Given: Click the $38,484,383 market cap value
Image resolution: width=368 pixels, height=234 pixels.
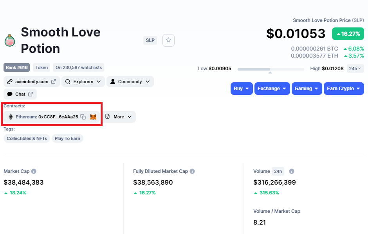Looking at the screenshot, I should coord(23,182).
